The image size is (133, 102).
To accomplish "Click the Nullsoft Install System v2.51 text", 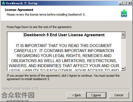I will pyautogui.click(x=21, y=89).
